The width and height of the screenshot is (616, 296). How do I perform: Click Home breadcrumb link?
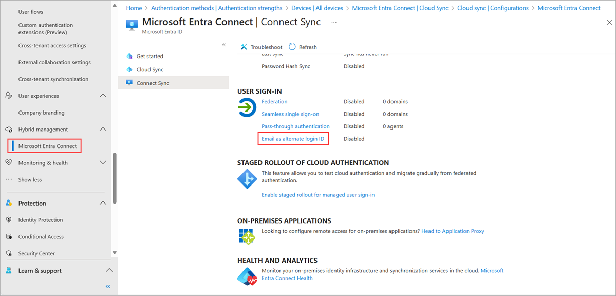tap(134, 8)
